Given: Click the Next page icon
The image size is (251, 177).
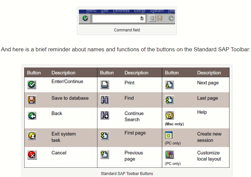Looking at the screenshot, I should coord(169,85).
